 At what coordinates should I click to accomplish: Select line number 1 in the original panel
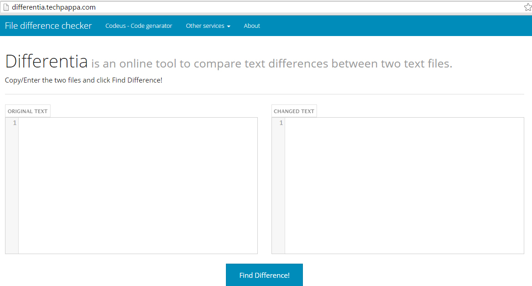(14, 123)
